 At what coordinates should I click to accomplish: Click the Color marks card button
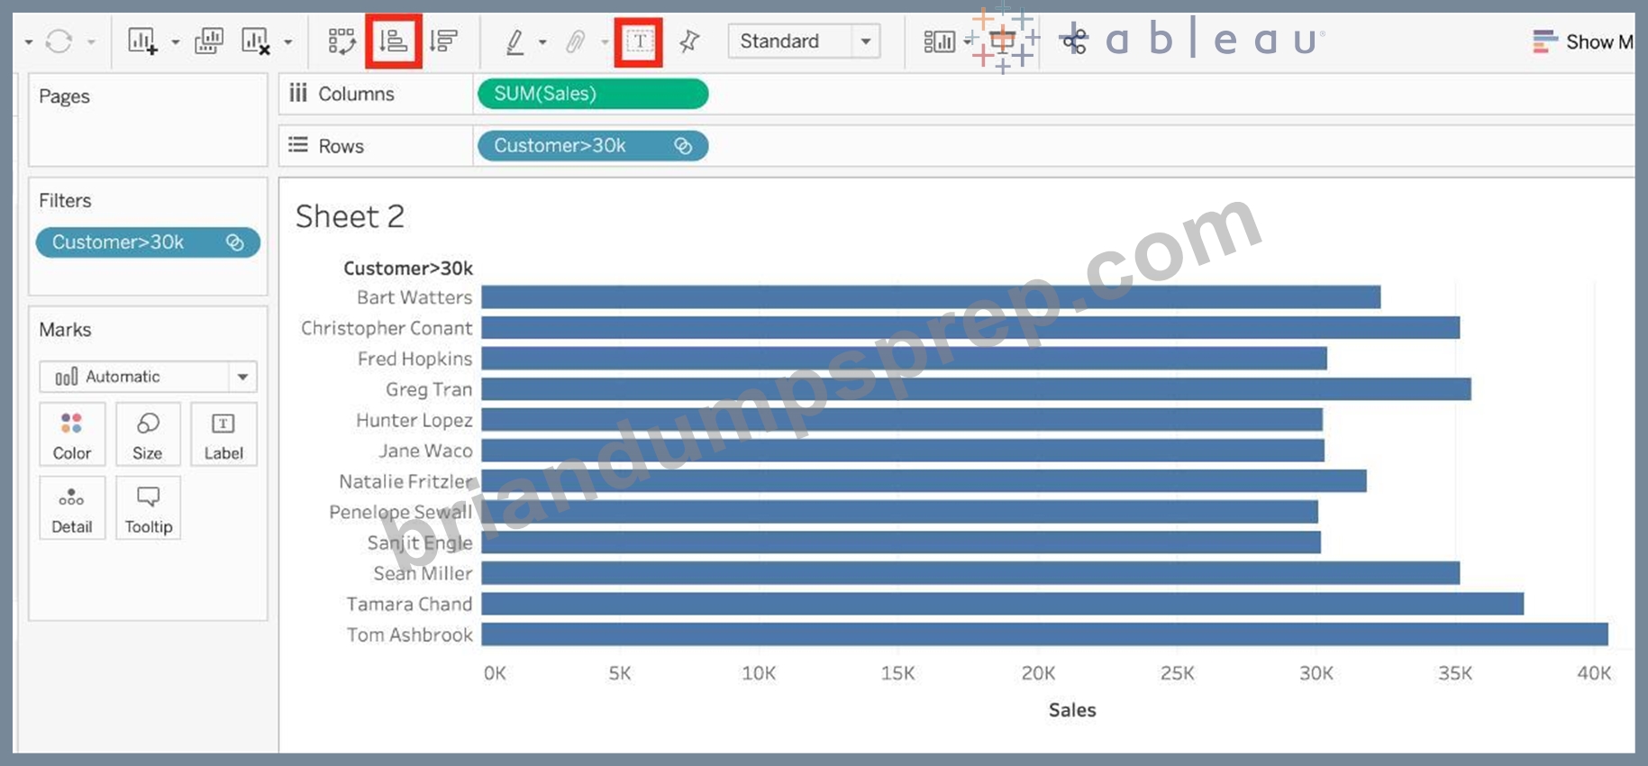72,434
